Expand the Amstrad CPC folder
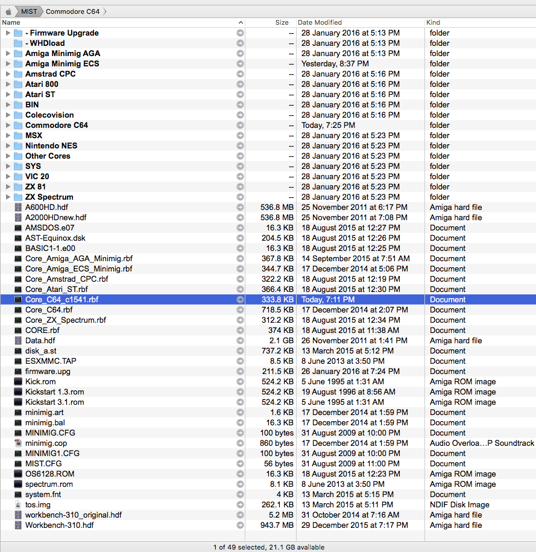 8,74
